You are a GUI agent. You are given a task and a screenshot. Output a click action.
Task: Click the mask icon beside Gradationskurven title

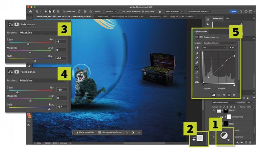[201, 37]
